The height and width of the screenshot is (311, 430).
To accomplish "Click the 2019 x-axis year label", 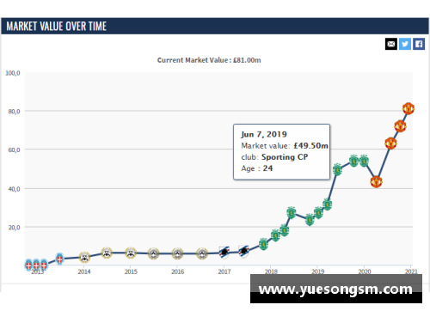I will (x=317, y=271).
